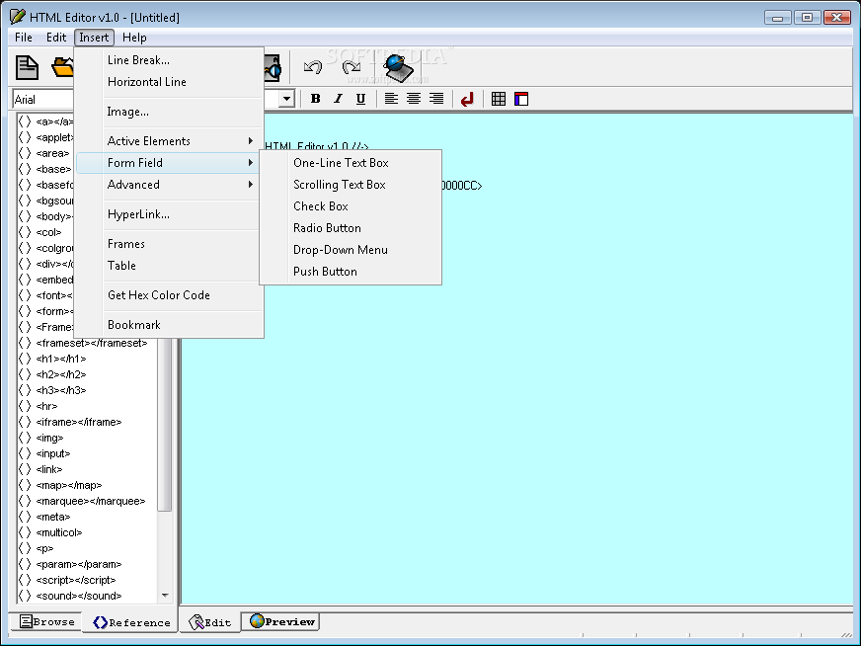Select HyperLink... menu entry
The width and height of the screenshot is (861, 646).
[x=169, y=214]
